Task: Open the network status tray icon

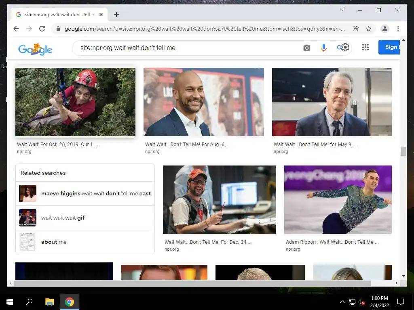Action: point(352,302)
